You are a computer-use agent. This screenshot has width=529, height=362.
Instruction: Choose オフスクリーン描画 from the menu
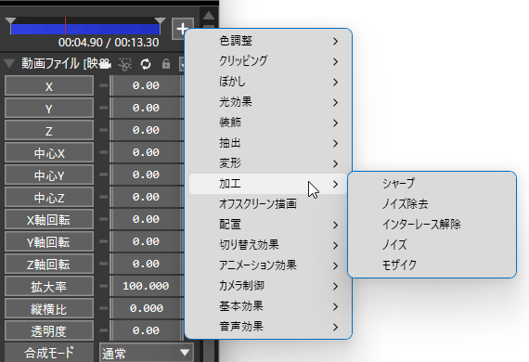[268, 204]
